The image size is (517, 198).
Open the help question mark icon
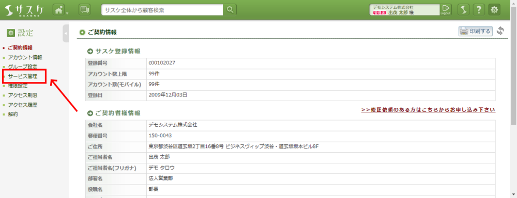(x=479, y=10)
